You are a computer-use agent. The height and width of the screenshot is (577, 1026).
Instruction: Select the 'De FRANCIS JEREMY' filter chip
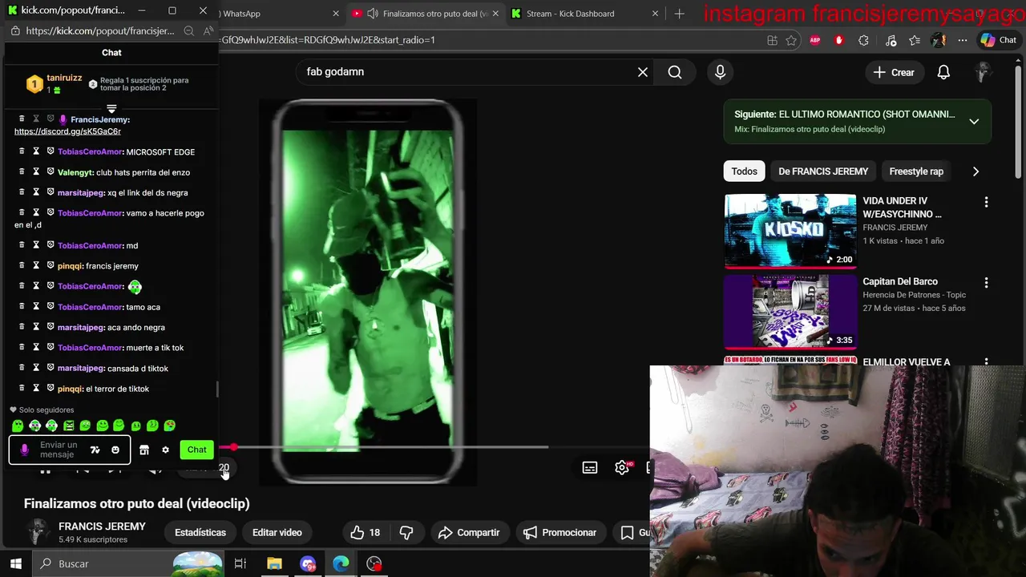click(x=823, y=171)
